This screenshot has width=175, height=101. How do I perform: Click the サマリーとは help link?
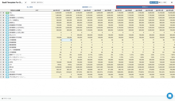(x=7, y=99)
